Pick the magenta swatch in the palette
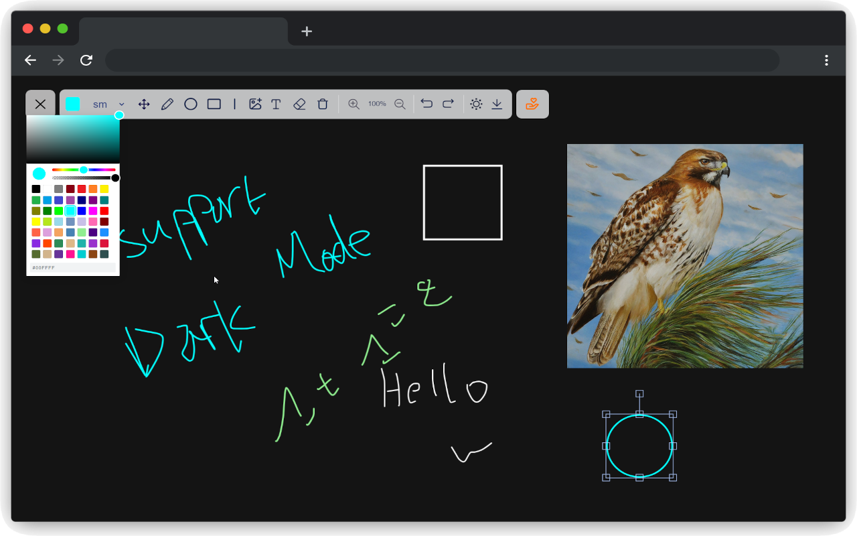 coord(93,211)
